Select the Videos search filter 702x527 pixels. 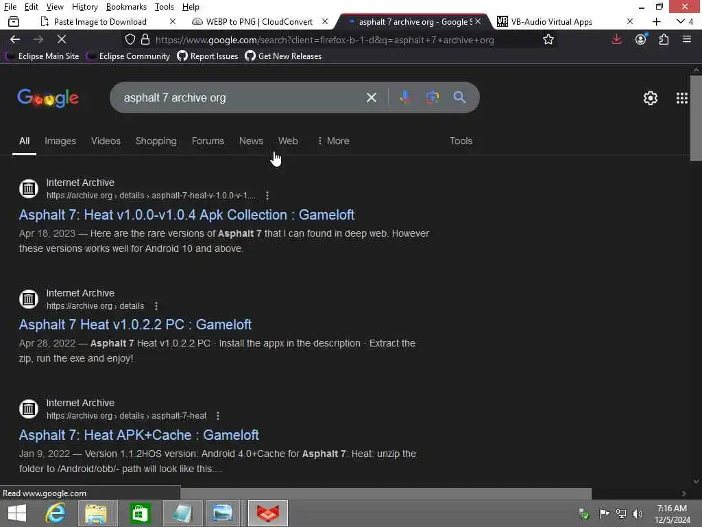[106, 141]
